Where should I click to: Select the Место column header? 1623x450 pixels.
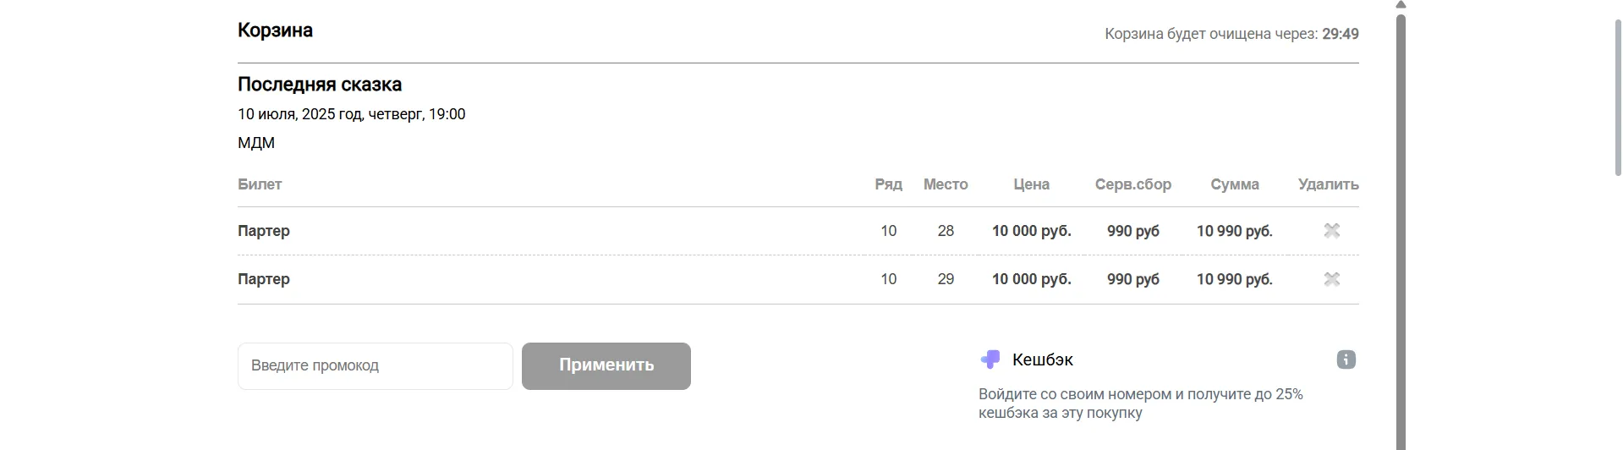(x=946, y=184)
